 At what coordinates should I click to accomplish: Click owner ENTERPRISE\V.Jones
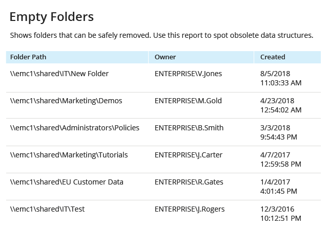(188, 74)
